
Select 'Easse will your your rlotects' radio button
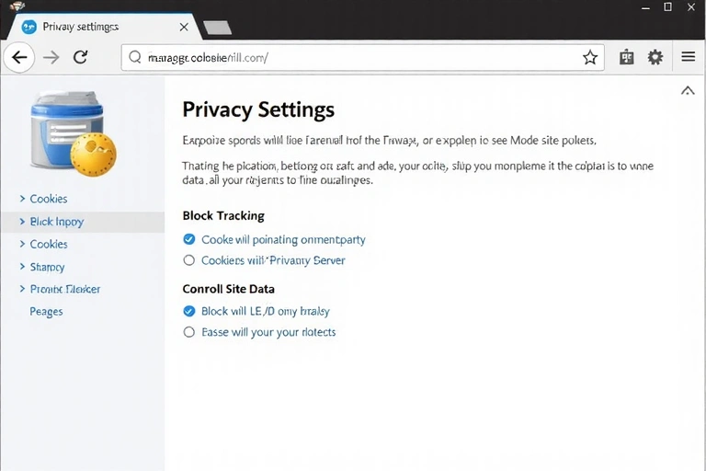[x=189, y=332]
